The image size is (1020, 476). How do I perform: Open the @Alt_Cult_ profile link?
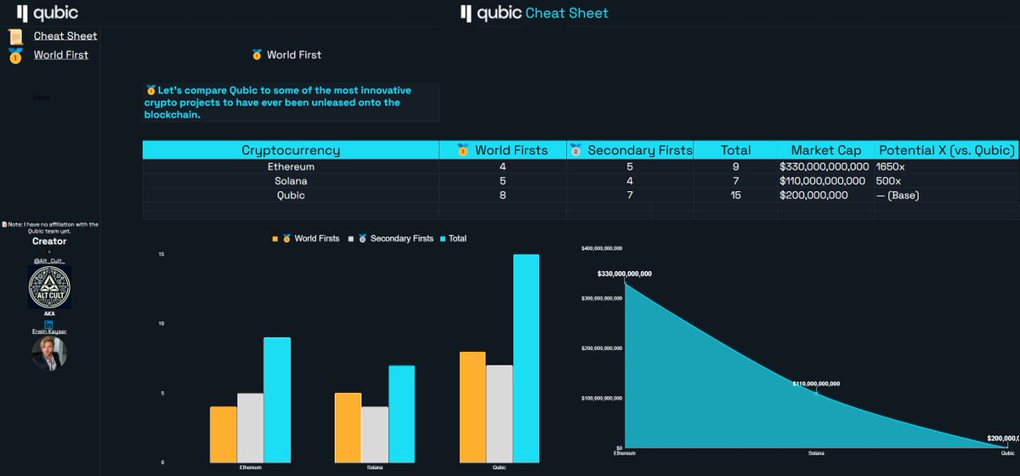[x=49, y=260]
